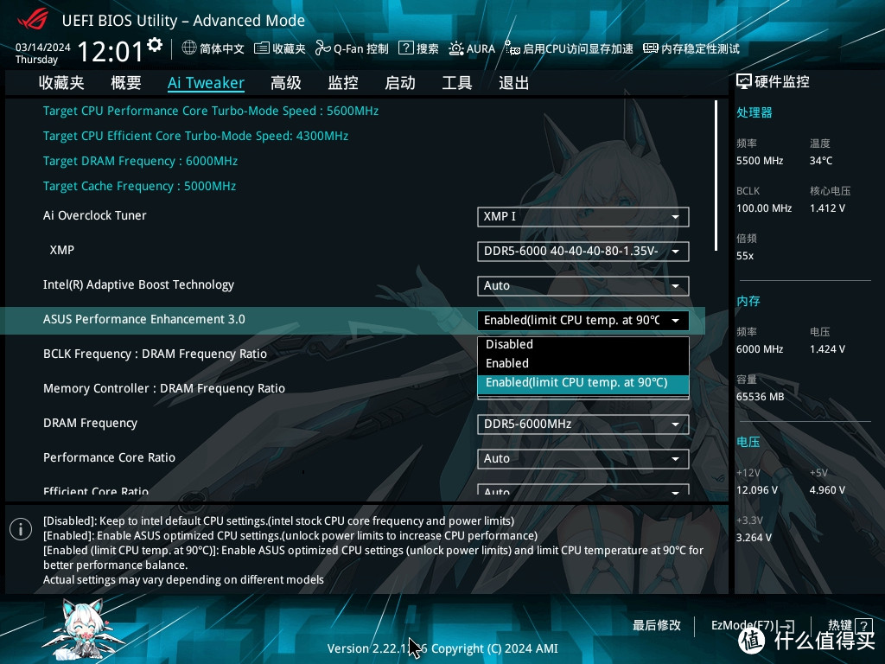Open the Efficient Core Ratio dropdown
This screenshot has height=664, width=885.
click(x=583, y=489)
